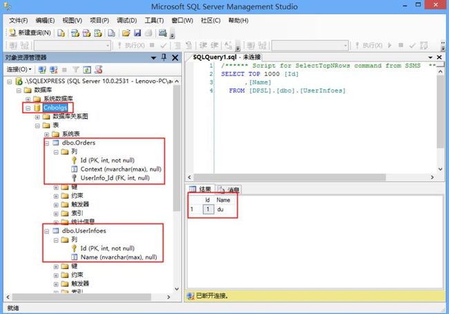Click the dbo.UserInfoes table icon

55,230
